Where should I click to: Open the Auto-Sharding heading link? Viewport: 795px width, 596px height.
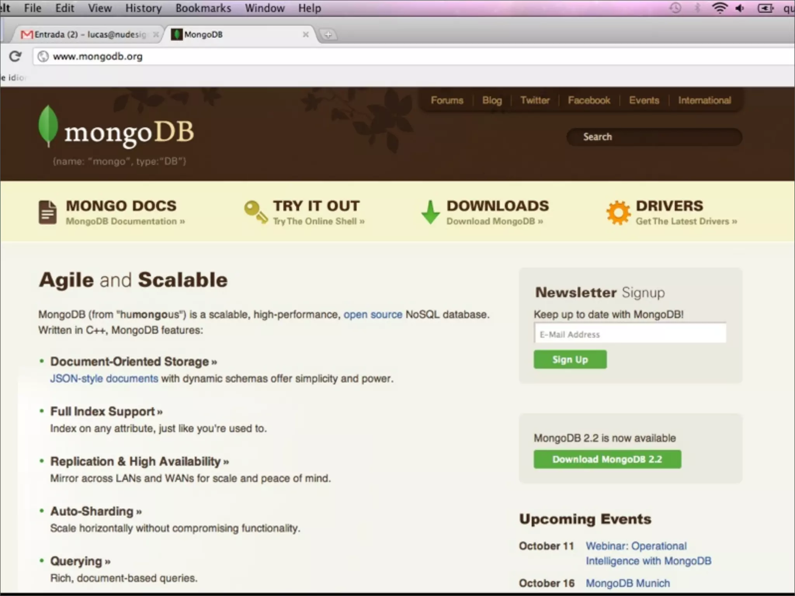96,511
